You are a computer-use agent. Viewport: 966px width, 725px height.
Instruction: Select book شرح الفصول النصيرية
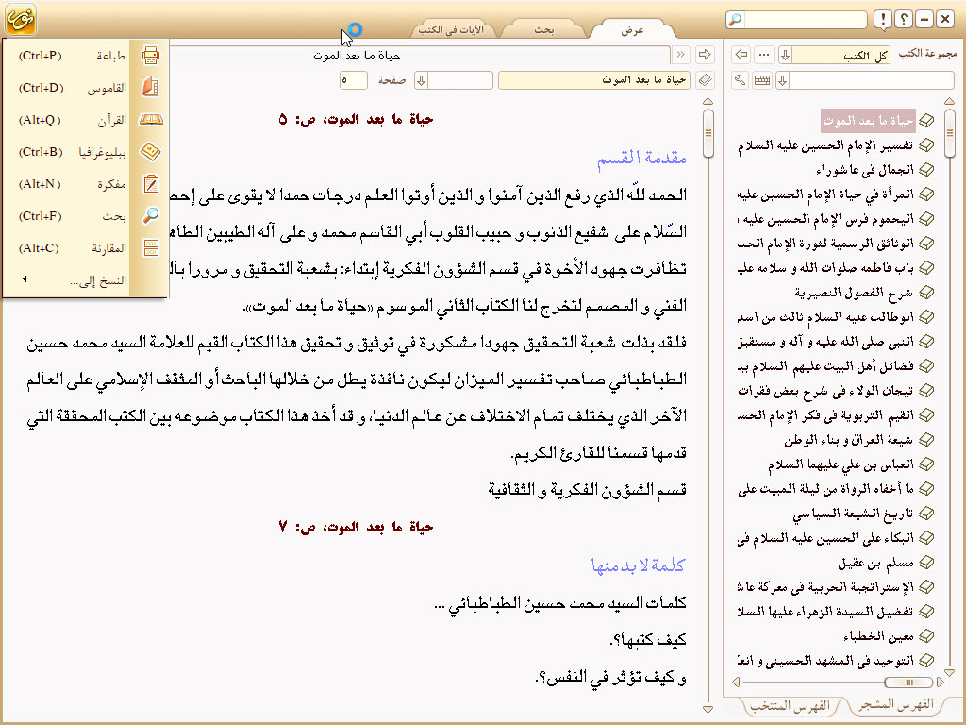pyautogui.click(x=854, y=293)
